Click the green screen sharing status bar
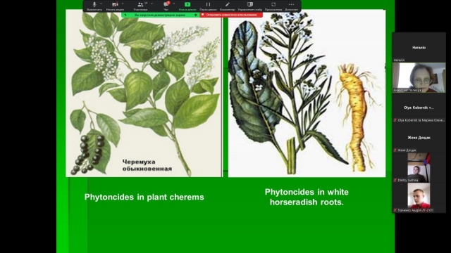 161,15
